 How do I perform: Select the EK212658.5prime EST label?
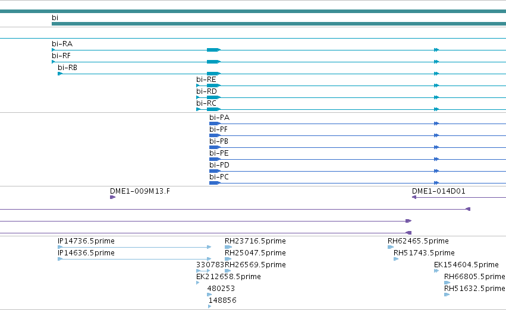(x=228, y=277)
